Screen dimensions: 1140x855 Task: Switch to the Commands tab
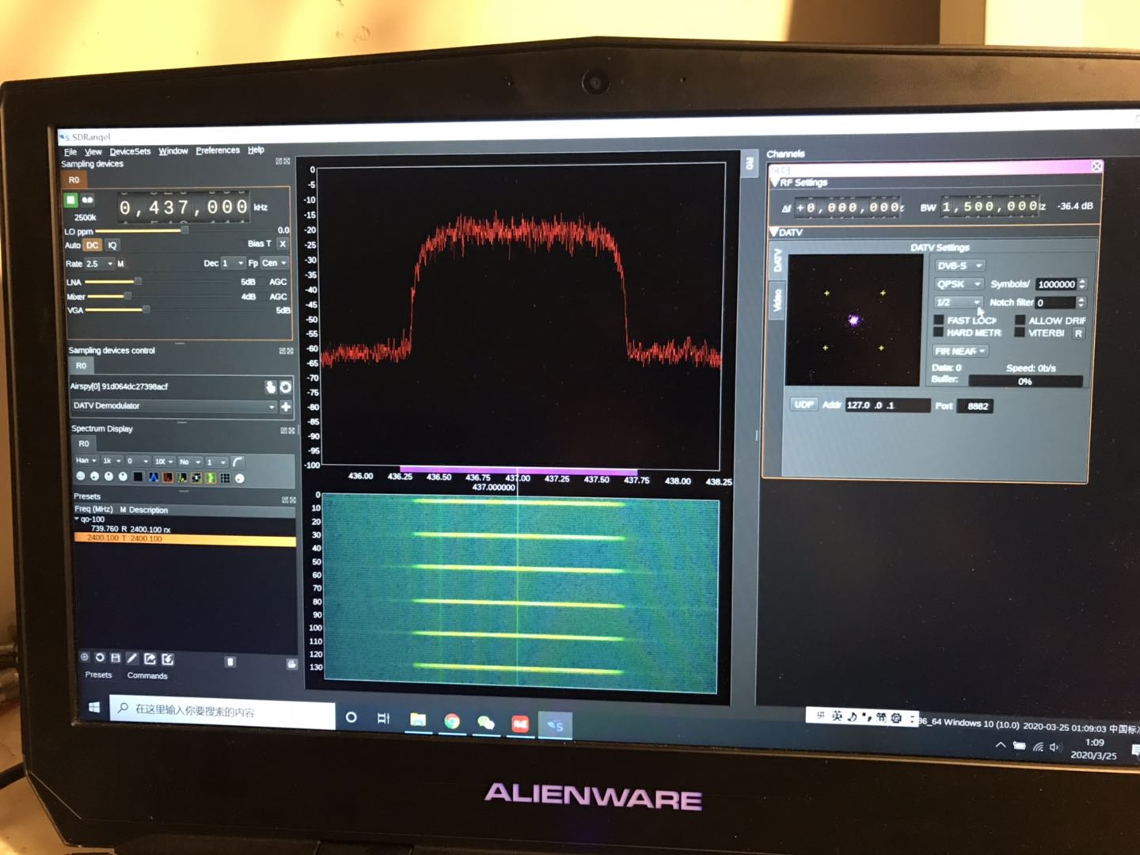point(147,676)
